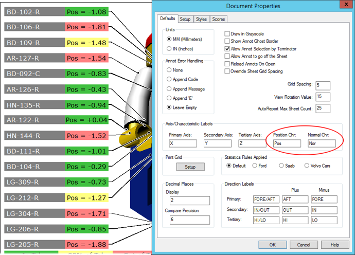Select Volvo Cars statistics rules
This screenshot has height=255, width=355.
pos(307,166)
